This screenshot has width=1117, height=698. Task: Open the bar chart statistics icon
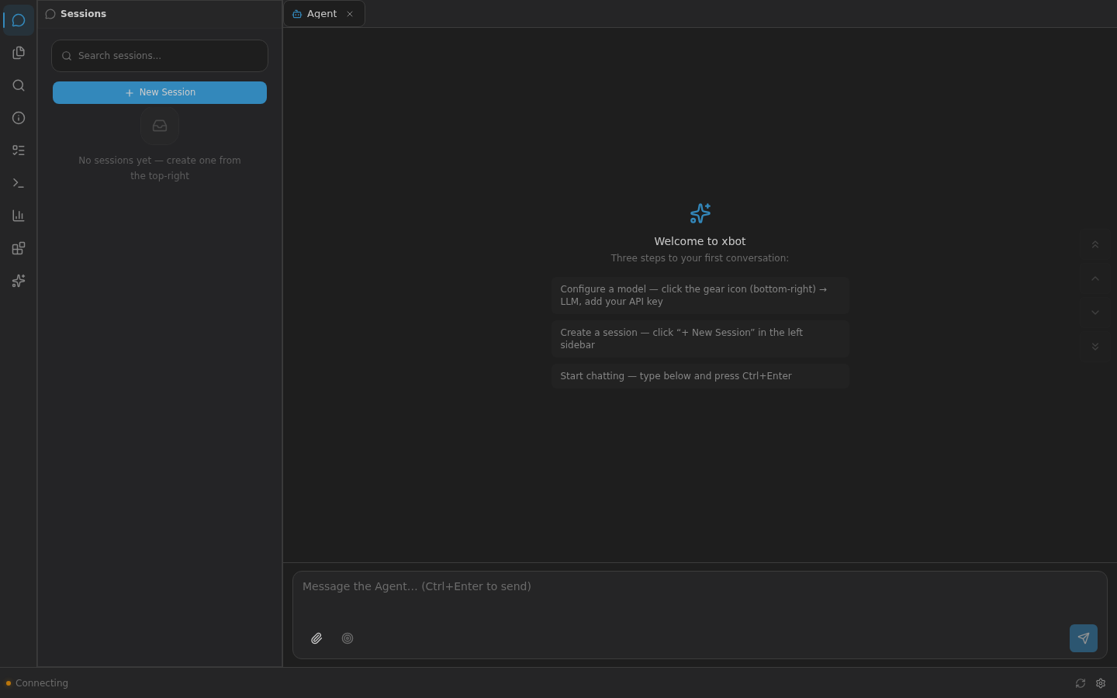[19, 216]
